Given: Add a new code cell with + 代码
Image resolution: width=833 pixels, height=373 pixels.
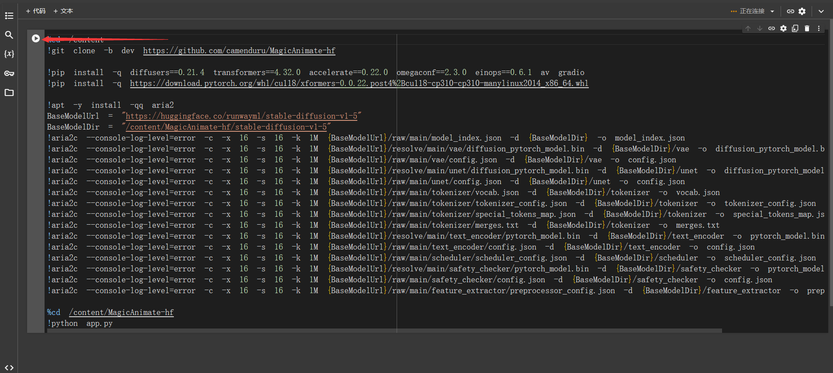Looking at the screenshot, I should point(36,11).
